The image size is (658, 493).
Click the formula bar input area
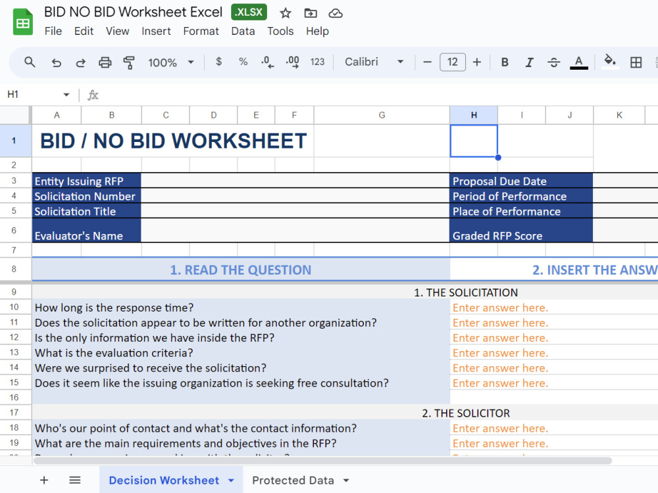[378, 95]
